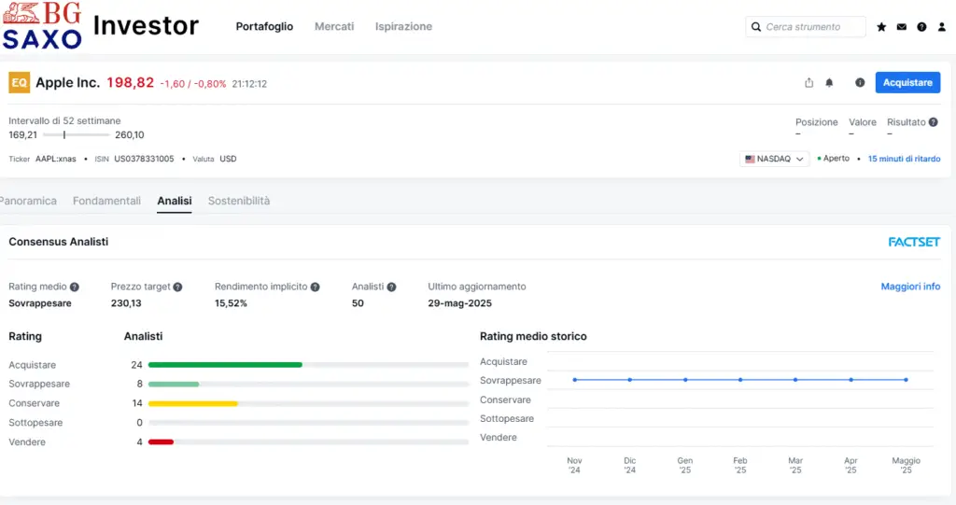Image resolution: width=956 pixels, height=505 pixels.
Task: Click the price change -1,60 / -0,80%
Action: point(192,84)
